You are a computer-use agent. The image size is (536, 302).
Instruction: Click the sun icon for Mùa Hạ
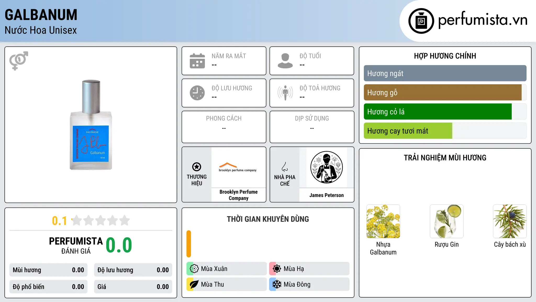pyautogui.click(x=277, y=269)
